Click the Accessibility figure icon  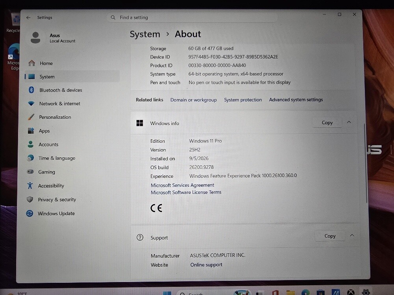click(x=30, y=185)
